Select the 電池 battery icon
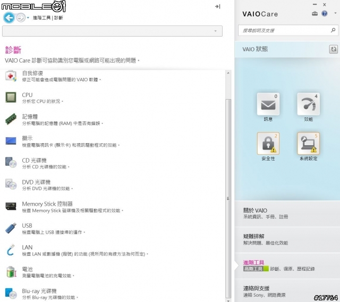This screenshot has width=340, height=302. coord(11,272)
